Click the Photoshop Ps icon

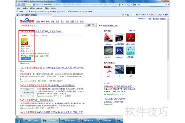(119, 51)
